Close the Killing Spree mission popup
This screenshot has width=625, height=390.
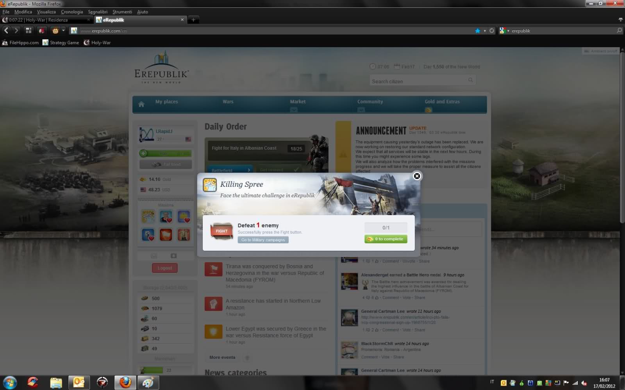(417, 176)
